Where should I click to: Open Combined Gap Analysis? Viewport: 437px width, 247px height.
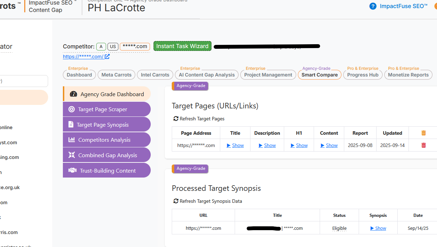[107, 155]
